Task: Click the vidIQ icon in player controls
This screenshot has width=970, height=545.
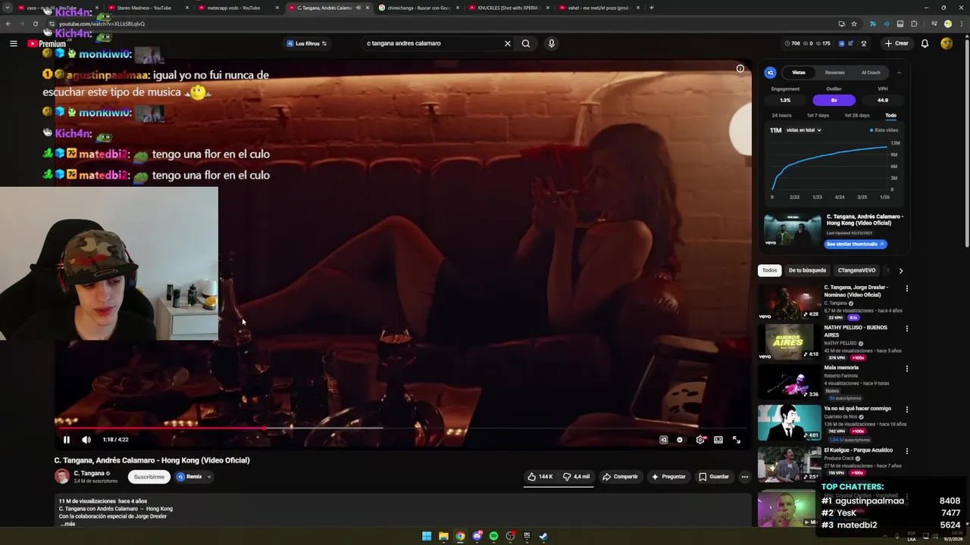Action: (x=663, y=440)
